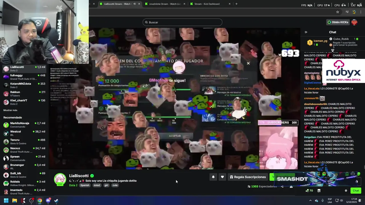
Task: Click the Dota 2 category link under stream title
Action: [73, 185]
